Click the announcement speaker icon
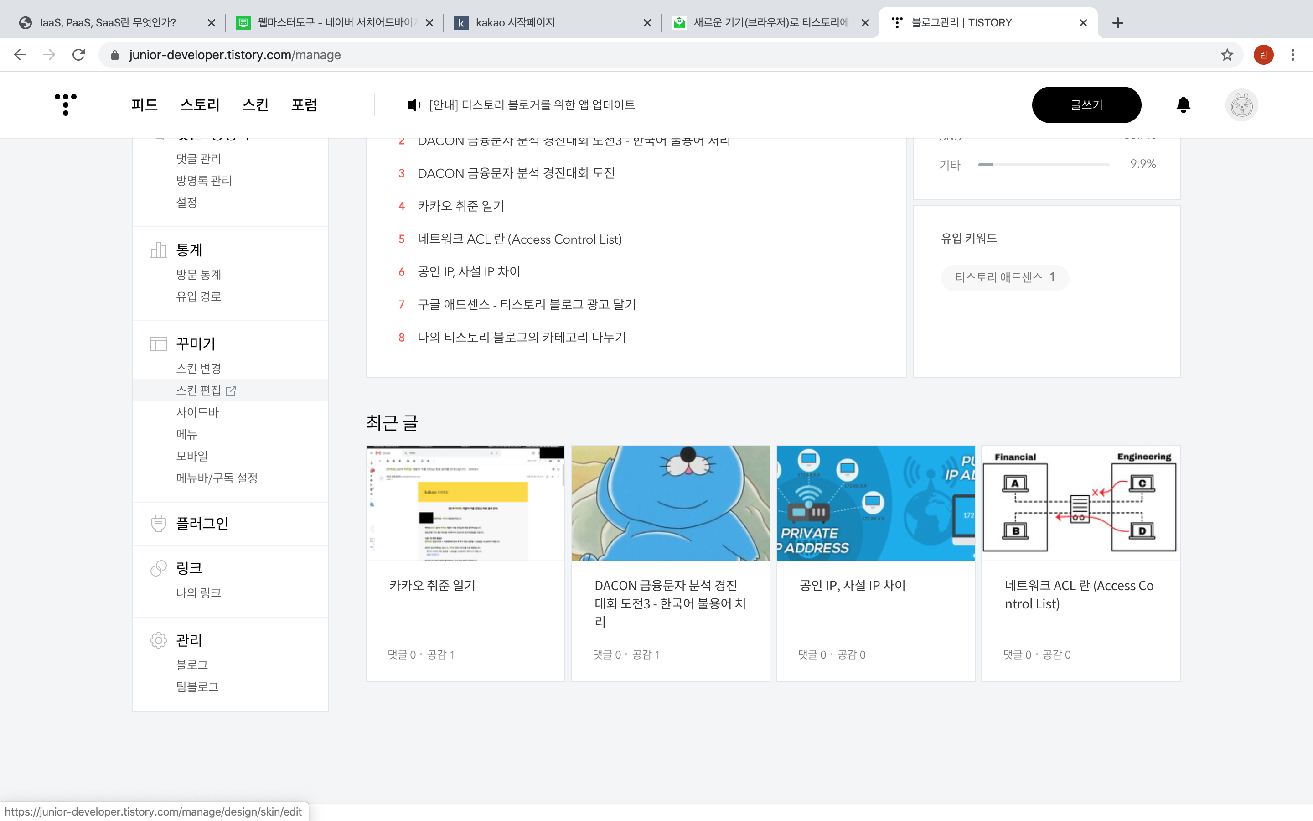Screen dimensions: 1313x821 [x=414, y=105]
